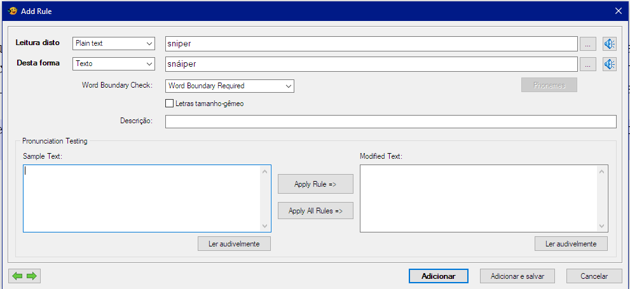Open the browse button next to 'sniper'
This screenshot has height=289, width=630.
pyautogui.click(x=587, y=44)
